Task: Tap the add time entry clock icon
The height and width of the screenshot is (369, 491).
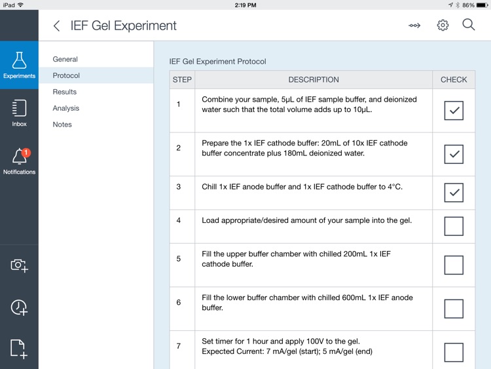Action: point(19,307)
